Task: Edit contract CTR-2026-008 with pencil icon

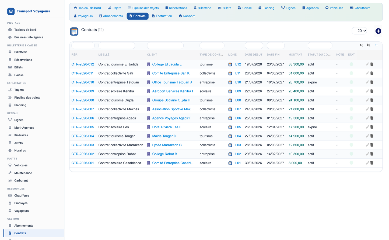Action: click(367, 100)
